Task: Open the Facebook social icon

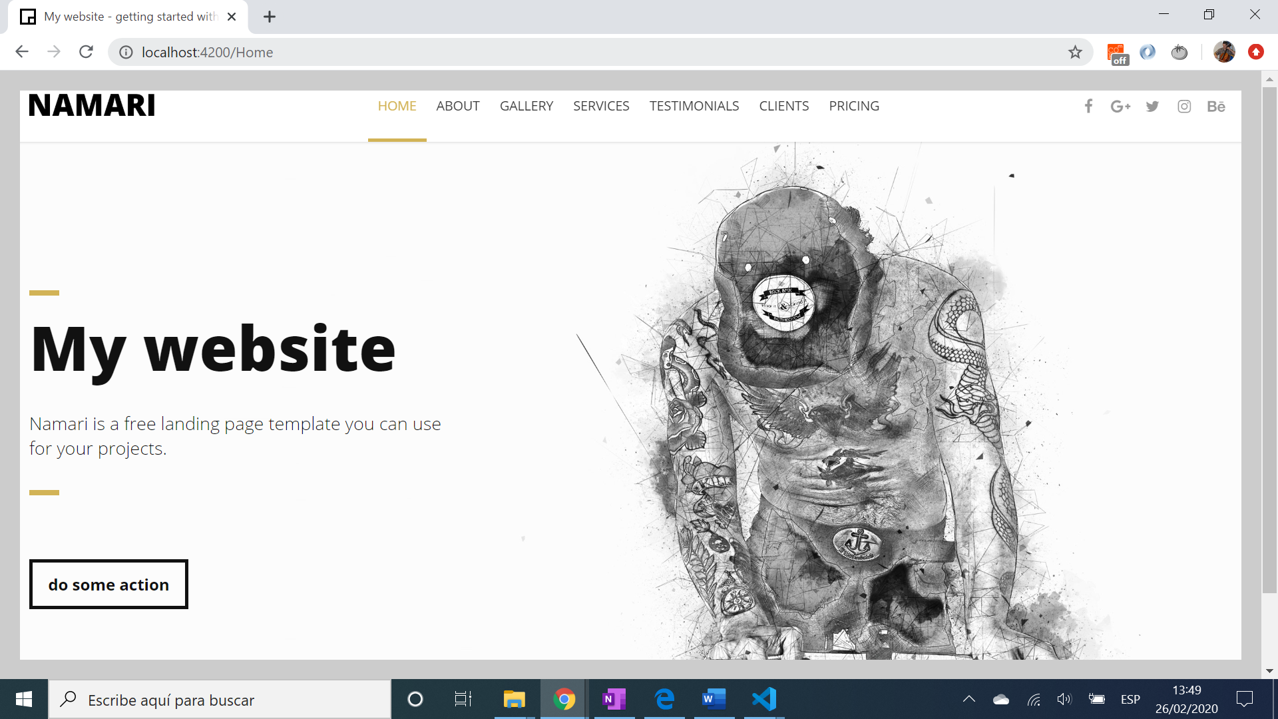Action: 1088,107
